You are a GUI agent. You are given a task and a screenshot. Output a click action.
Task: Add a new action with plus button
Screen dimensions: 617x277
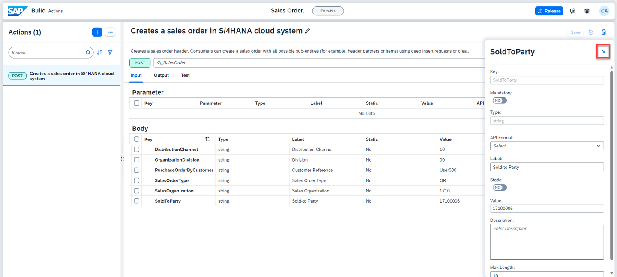click(x=97, y=32)
